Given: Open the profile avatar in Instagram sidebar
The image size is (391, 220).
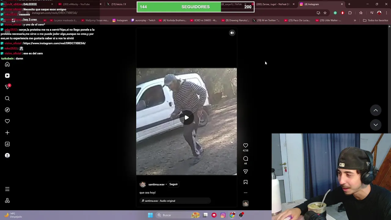Looking at the screenshot, I should coord(7,155).
